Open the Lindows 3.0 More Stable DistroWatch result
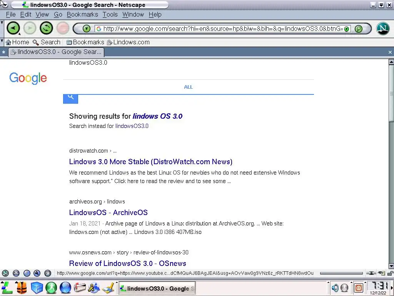Screen dimensions: 394x296 (151, 161)
